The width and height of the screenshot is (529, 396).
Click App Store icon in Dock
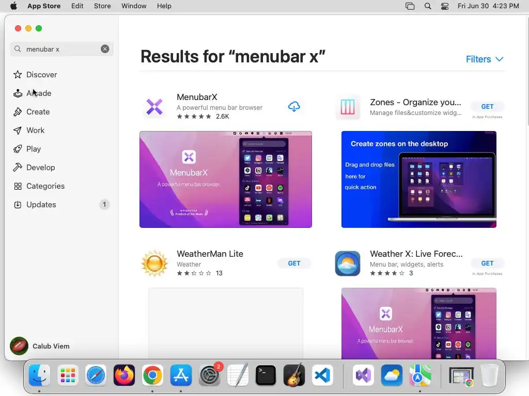(181, 375)
